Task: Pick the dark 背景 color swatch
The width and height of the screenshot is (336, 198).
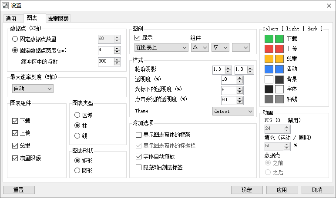Action: pos(279,79)
